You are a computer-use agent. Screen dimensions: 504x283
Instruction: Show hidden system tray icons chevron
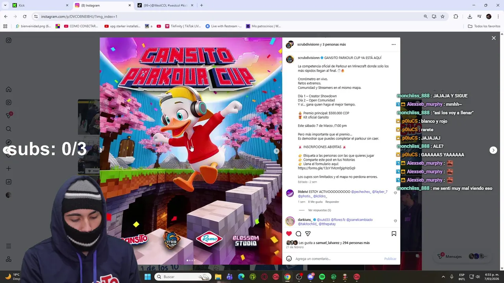click(443, 277)
